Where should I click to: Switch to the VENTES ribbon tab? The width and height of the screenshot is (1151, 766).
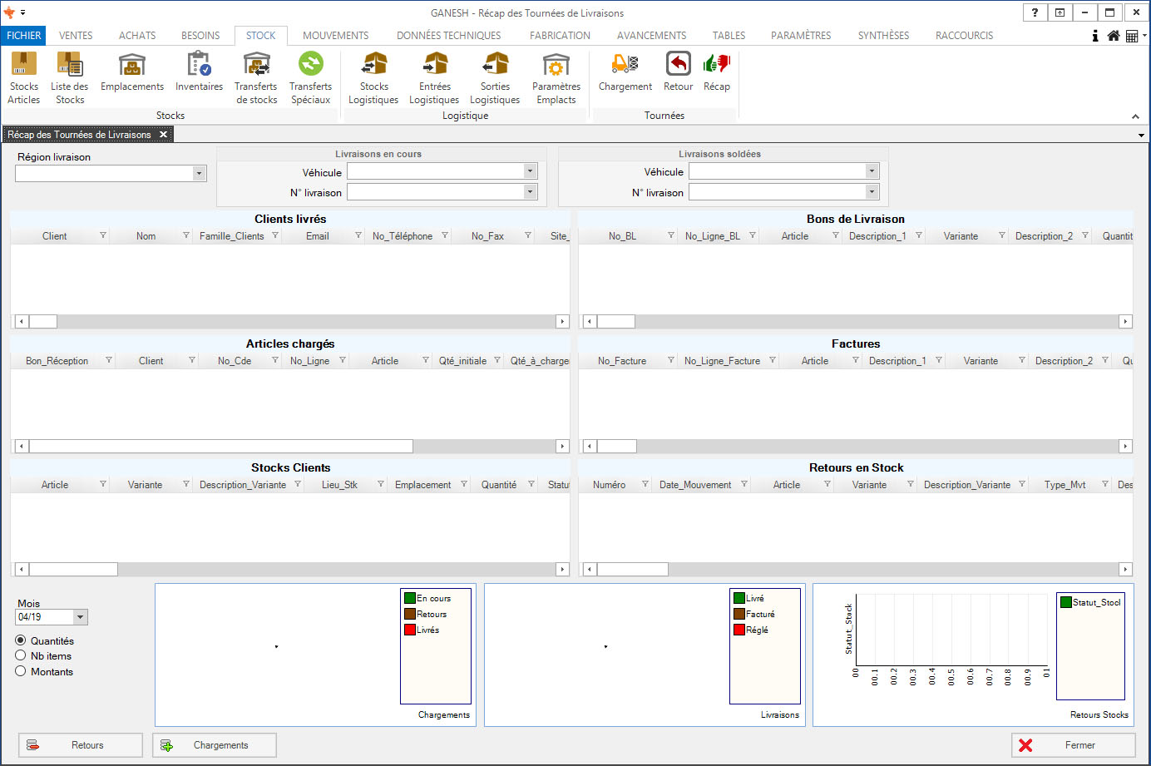[76, 36]
